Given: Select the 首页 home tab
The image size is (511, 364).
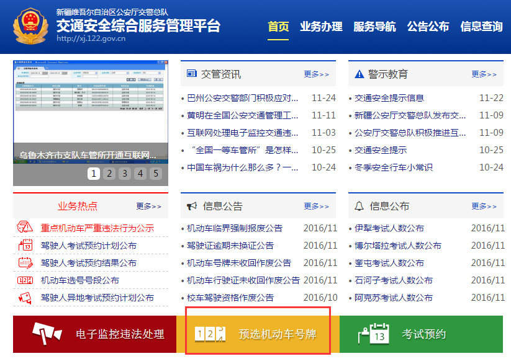Looking at the screenshot, I should (278, 27).
